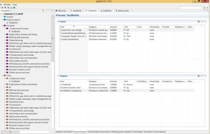Click the green database icon in the main toolbar
The height and width of the screenshot is (134, 210).
(x=14, y=8)
